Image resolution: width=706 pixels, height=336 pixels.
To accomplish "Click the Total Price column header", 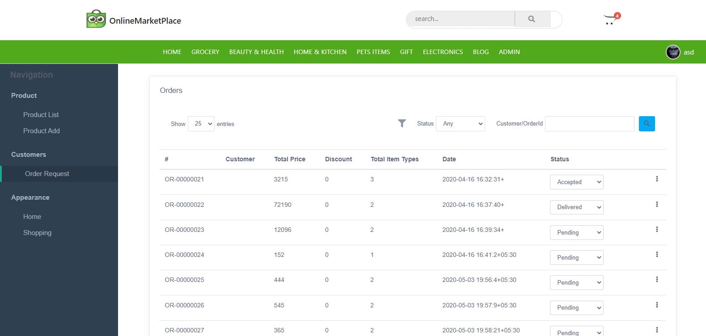I will 290,159.
